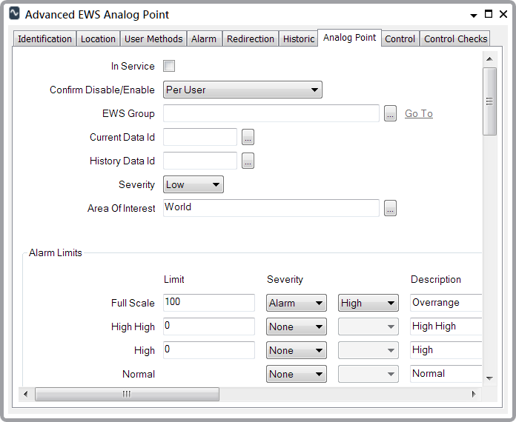Image resolution: width=516 pixels, height=422 pixels.
Task: Click the browse button next to EWS Group
Action: 391,114
